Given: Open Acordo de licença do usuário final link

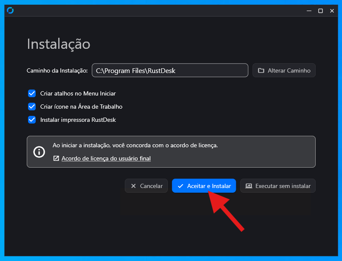Looking at the screenshot, I should pyautogui.click(x=106, y=158).
